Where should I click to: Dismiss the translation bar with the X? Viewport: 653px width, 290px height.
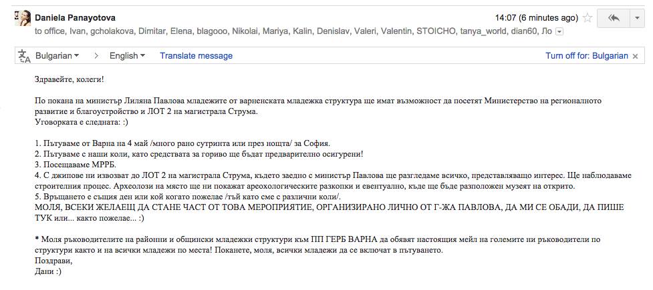tap(635, 57)
